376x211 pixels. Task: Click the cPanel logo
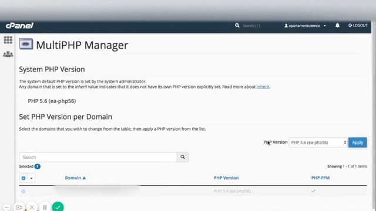click(19, 25)
